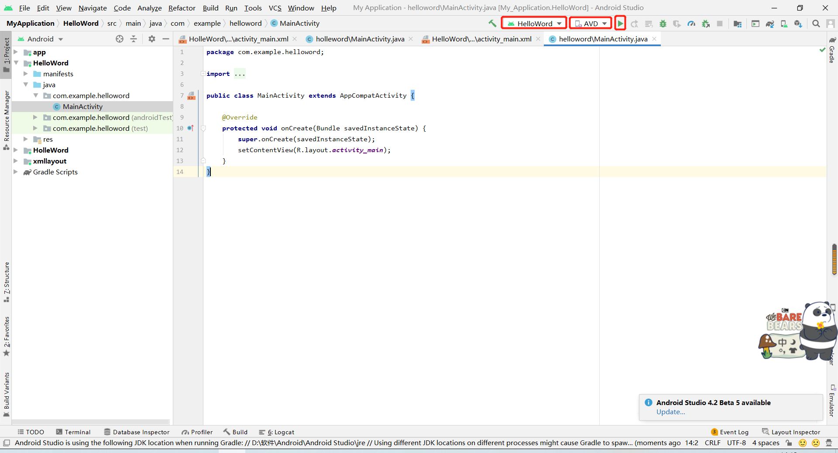This screenshot has height=453, width=838.
Task: Open the project panel settings gear
Action: tap(152, 39)
